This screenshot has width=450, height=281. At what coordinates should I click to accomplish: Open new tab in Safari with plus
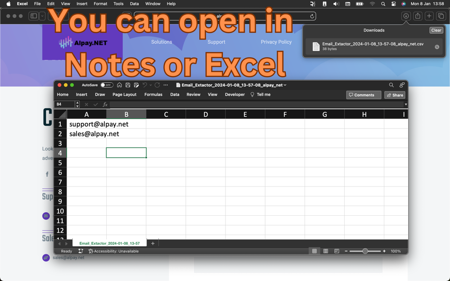tap(429, 16)
